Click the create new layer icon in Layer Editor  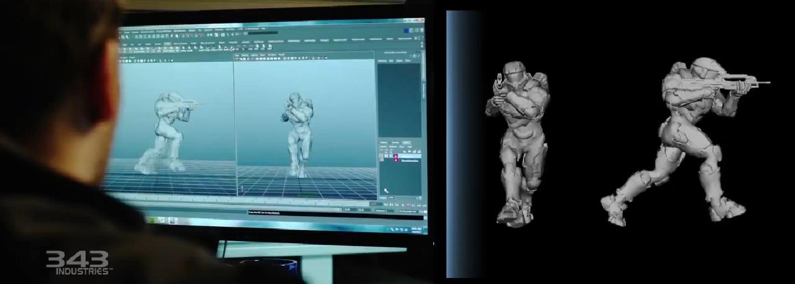point(419,151)
